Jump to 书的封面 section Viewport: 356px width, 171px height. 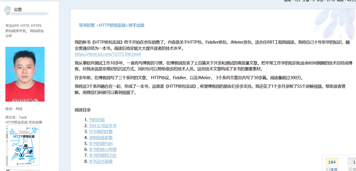coord(97,120)
